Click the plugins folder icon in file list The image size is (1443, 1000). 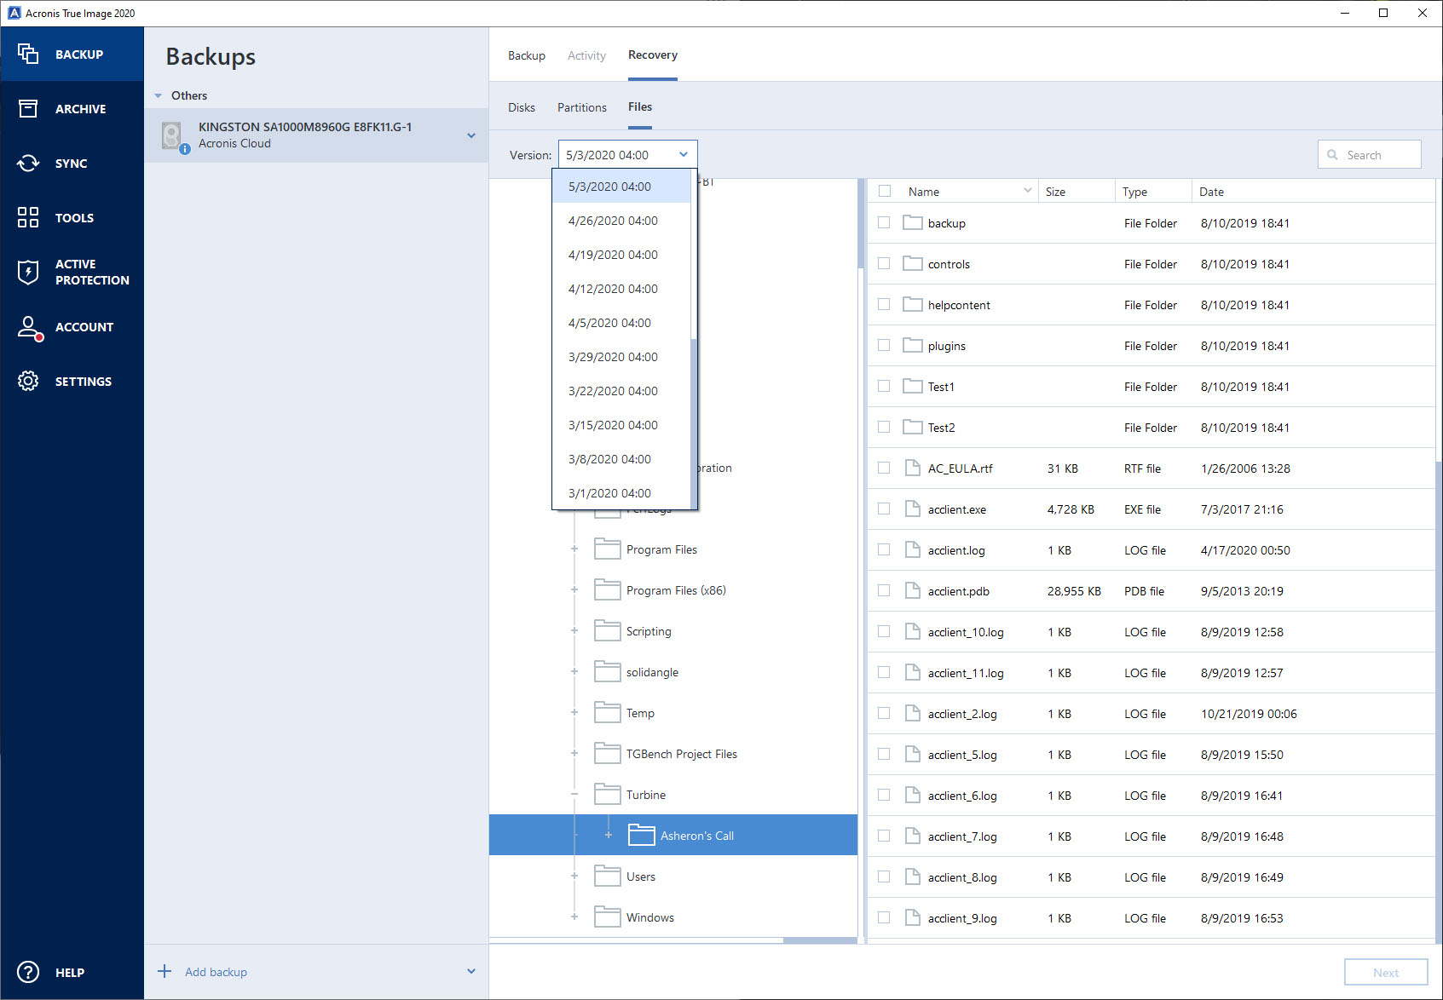pos(913,345)
